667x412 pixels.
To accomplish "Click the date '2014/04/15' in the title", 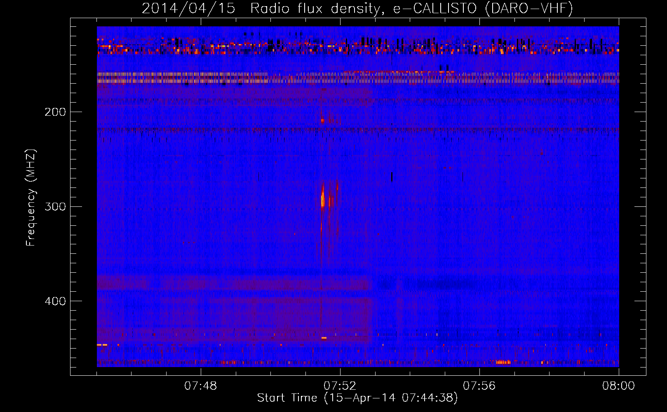I will (x=188, y=8).
